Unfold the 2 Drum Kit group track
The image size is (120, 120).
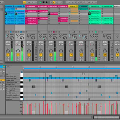coord(24,6)
